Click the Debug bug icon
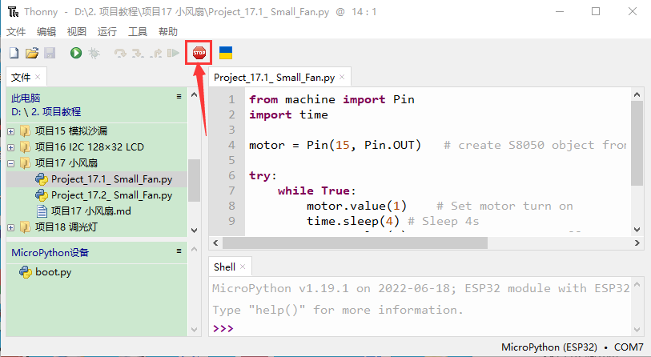651x357 pixels. click(94, 53)
